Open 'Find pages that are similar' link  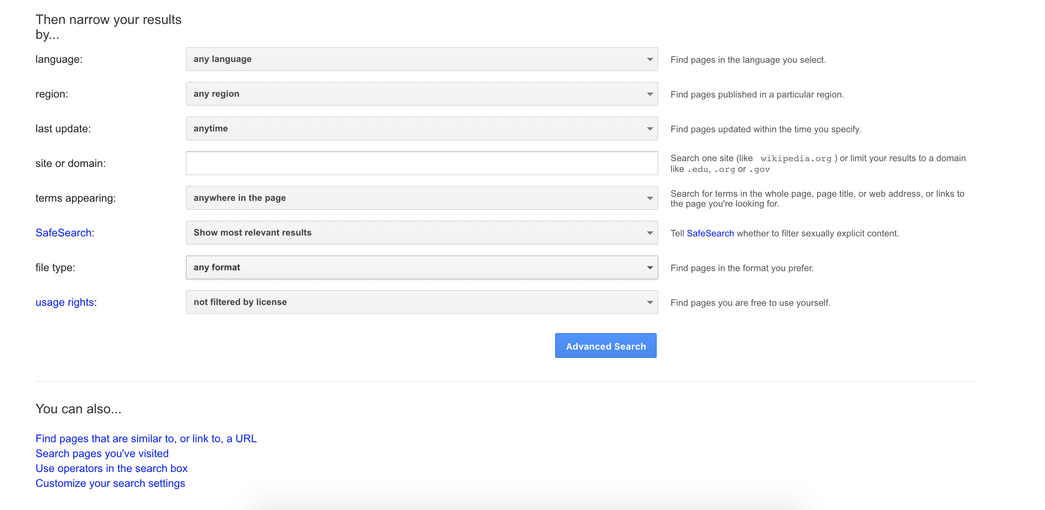[x=146, y=439]
